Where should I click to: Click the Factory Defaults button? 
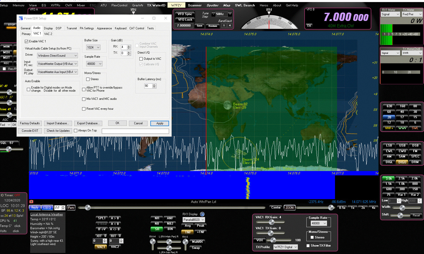pos(30,123)
